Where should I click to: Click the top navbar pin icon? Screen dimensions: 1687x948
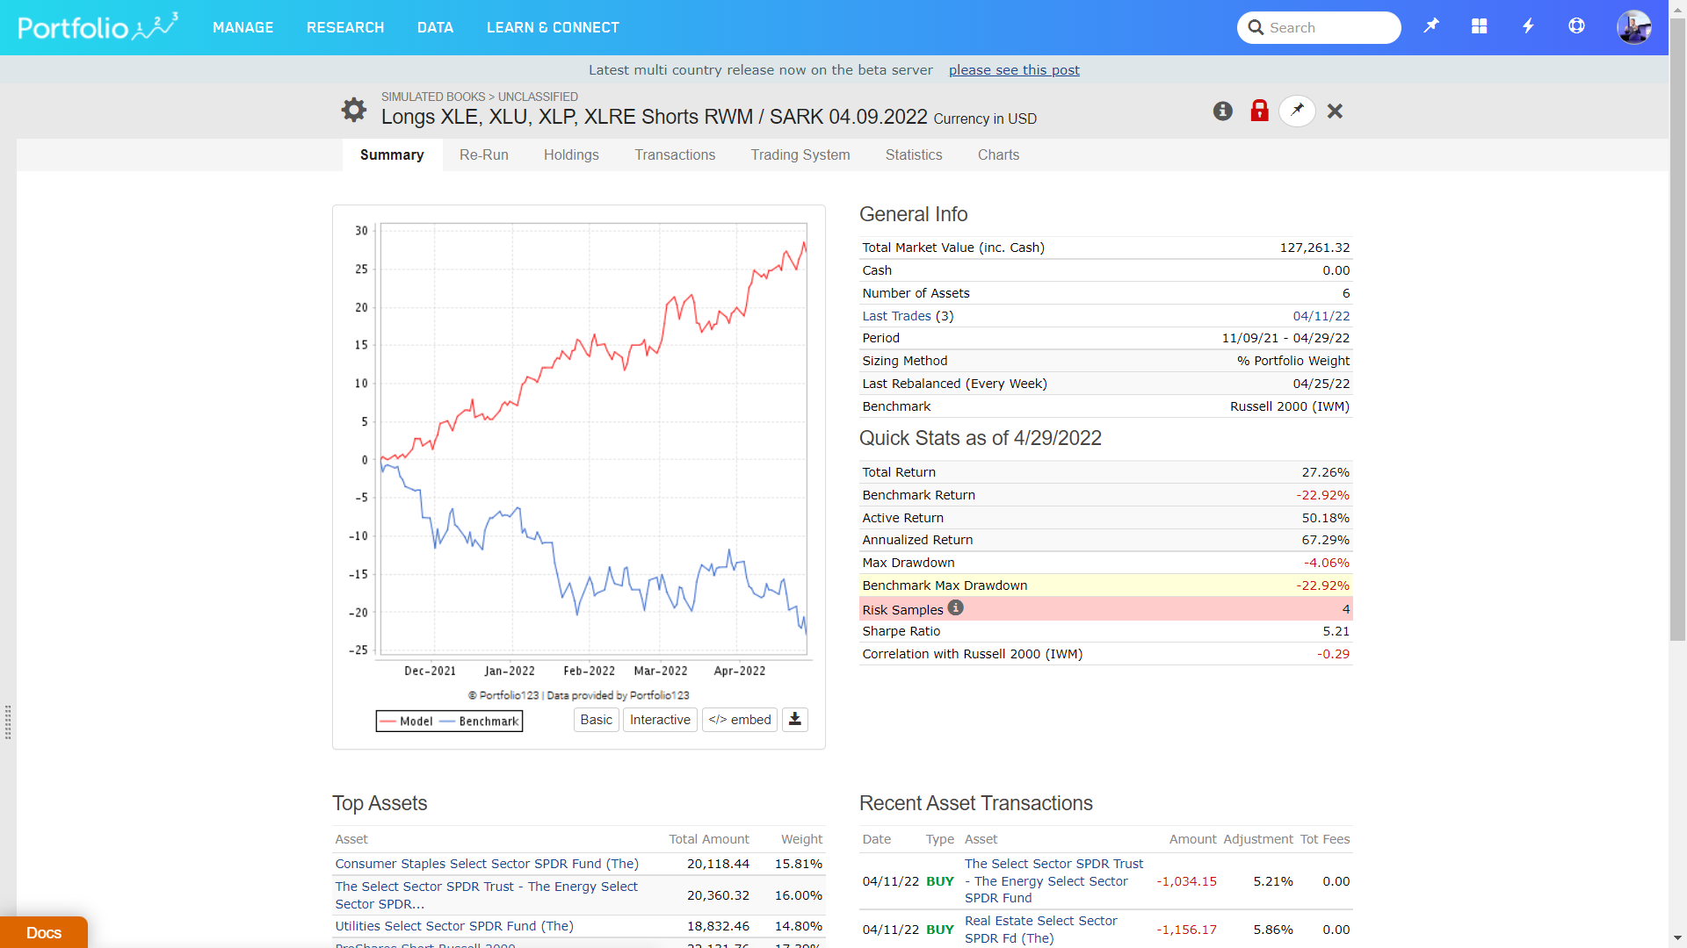1431,26
